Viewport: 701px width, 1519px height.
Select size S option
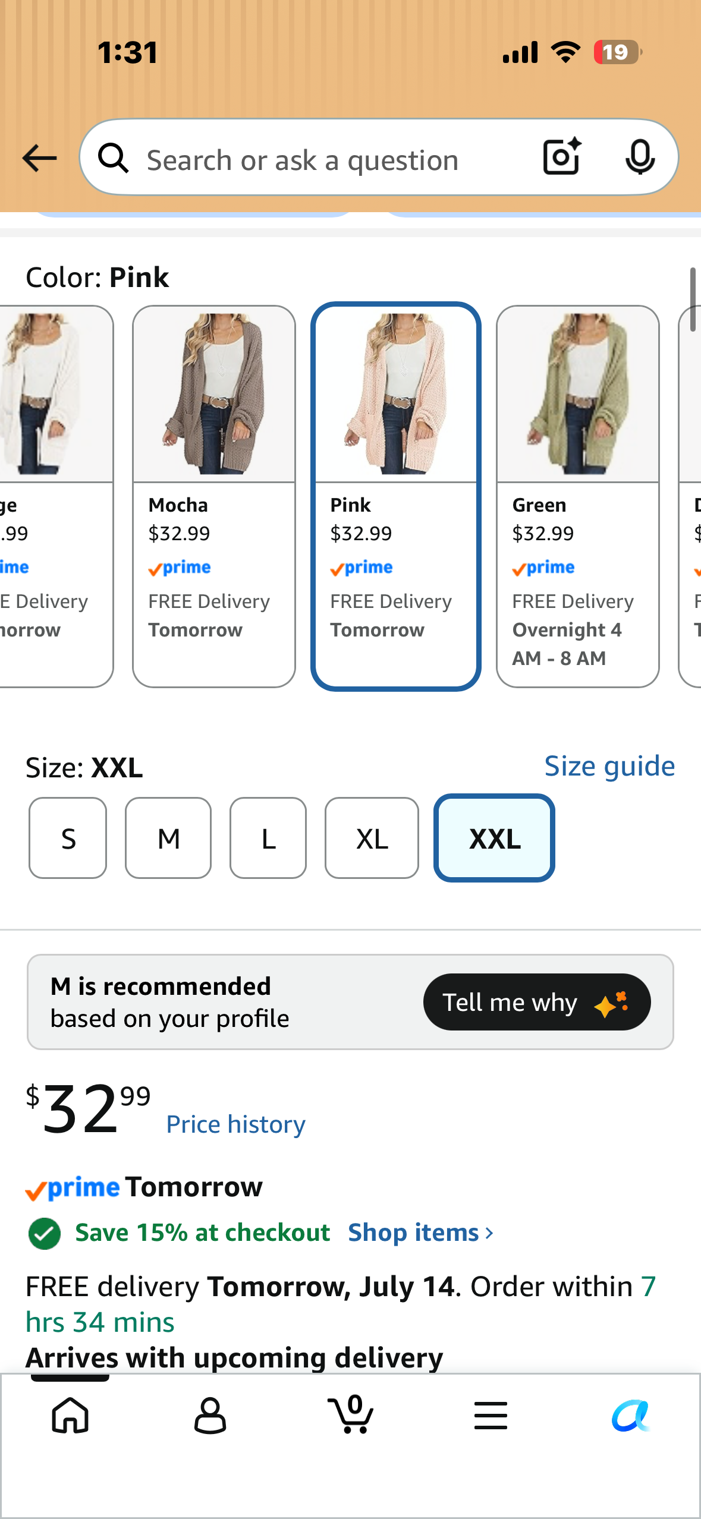68,838
